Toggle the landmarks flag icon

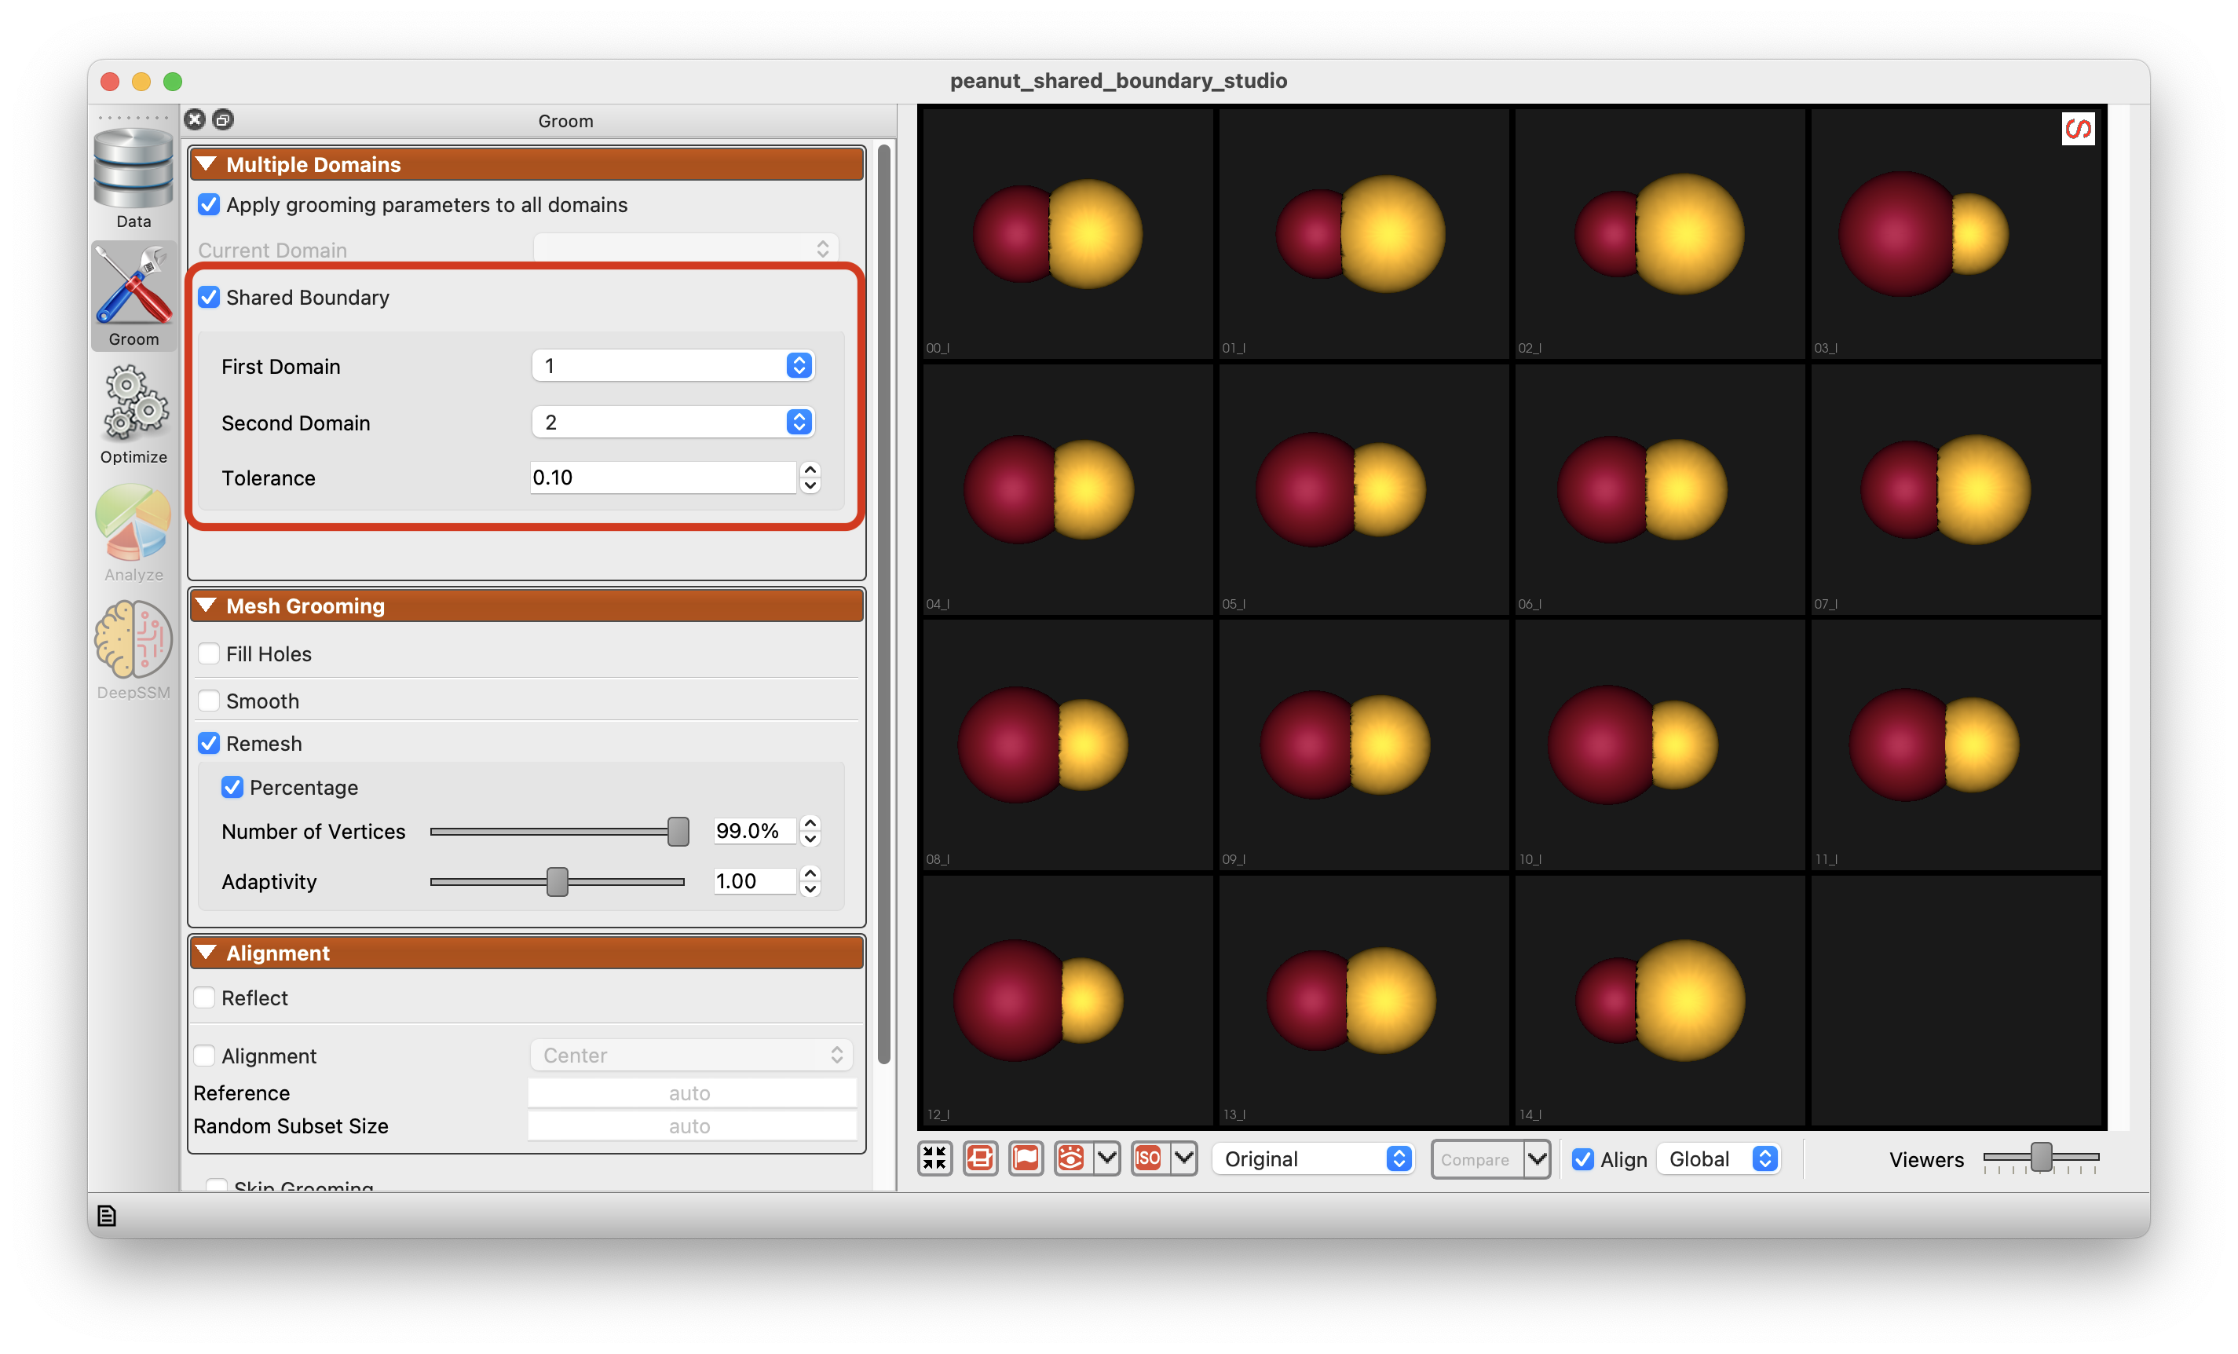(1026, 1158)
